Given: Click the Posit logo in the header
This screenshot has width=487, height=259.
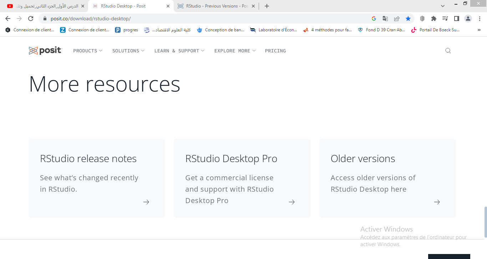Looking at the screenshot, I should (x=45, y=51).
